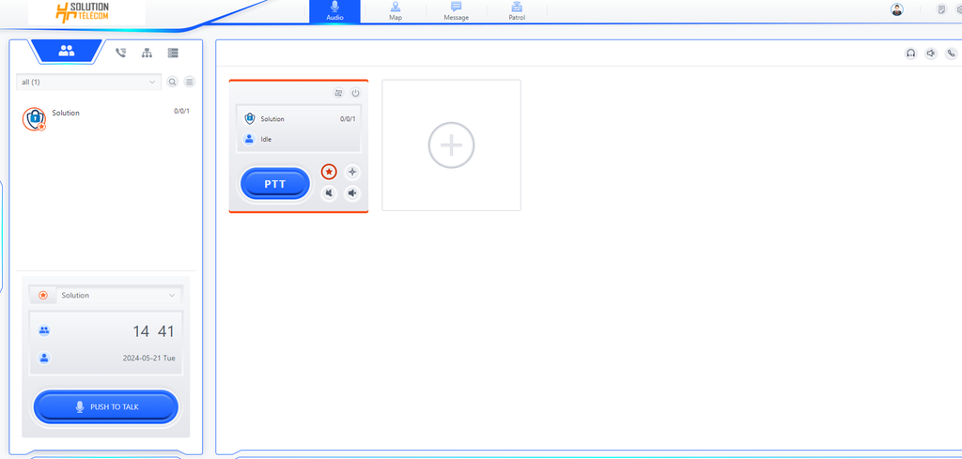Screen dimensions: 962x459
Task: Open the organization hierarchy icon tab
Action: [x=147, y=54]
